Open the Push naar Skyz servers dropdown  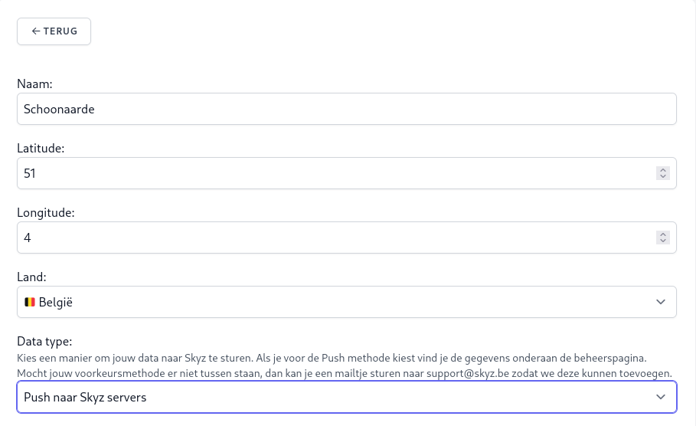346,397
